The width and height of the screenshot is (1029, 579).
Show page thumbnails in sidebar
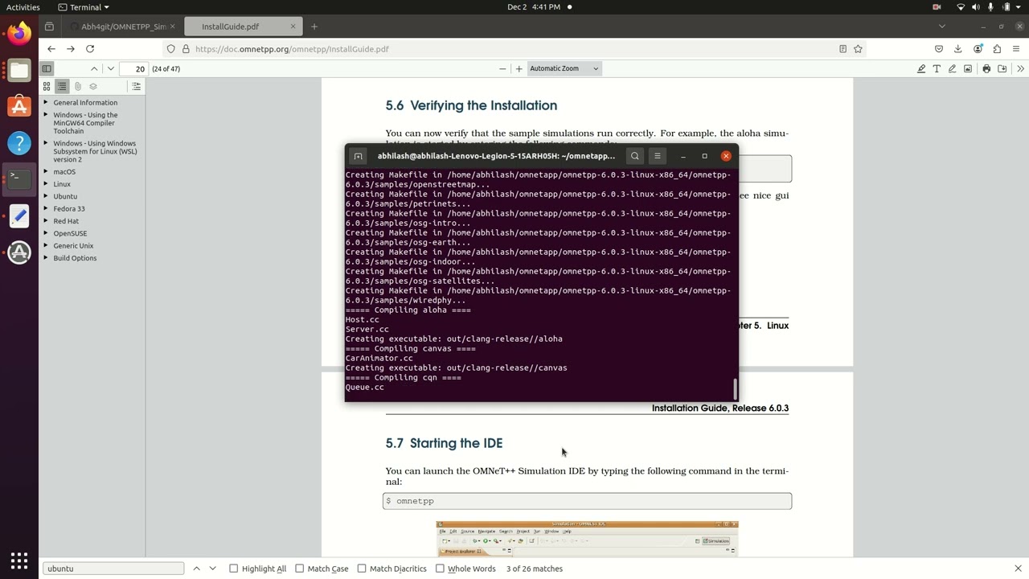coord(47,86)
